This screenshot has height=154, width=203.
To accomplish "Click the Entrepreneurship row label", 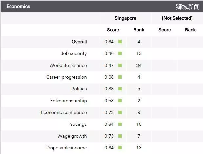I will point(68,101).
